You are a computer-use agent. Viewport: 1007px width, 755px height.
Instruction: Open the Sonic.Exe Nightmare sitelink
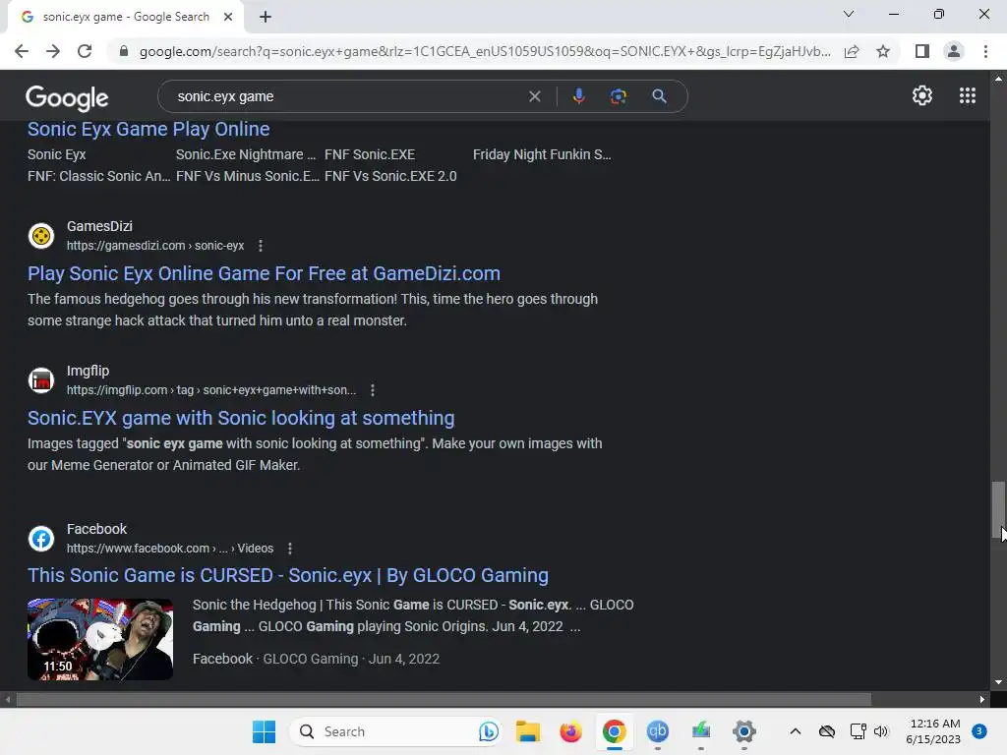[246, 154]
